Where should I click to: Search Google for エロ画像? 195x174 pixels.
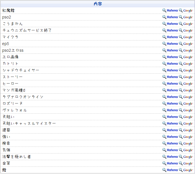click(186, 57)
